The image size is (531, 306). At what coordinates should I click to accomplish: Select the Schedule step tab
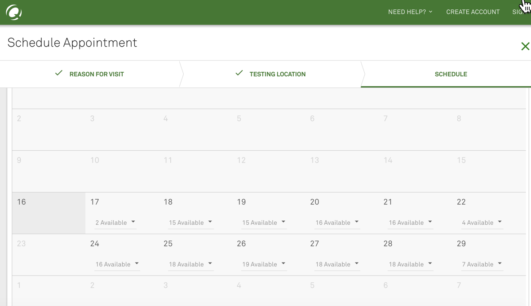click(x=450, y=74)
